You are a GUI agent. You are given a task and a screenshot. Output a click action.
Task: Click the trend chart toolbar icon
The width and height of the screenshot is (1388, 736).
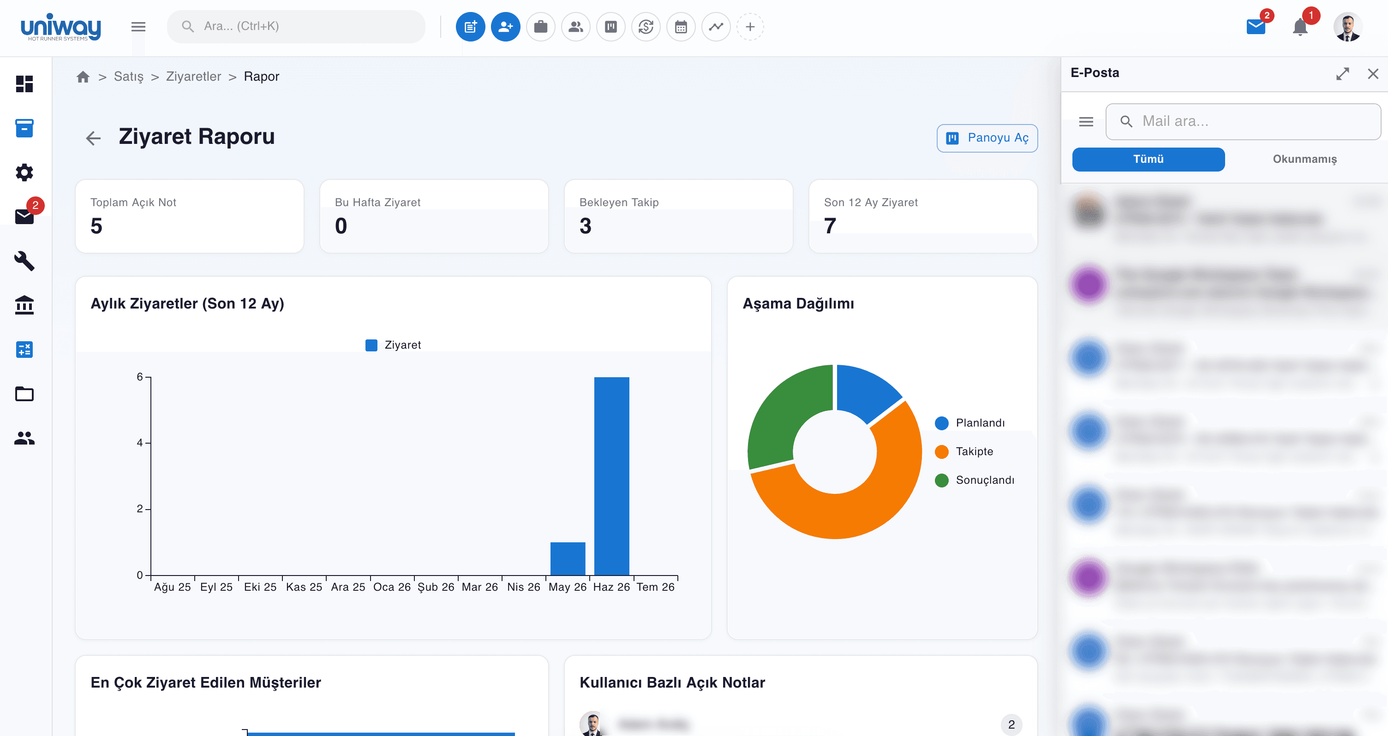coord(716,26)
